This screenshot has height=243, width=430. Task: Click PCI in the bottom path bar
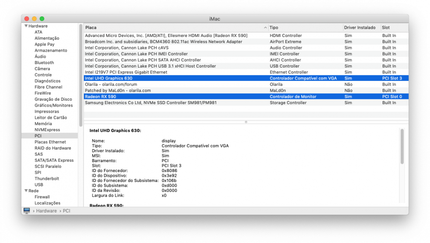[x=66, y=211]
